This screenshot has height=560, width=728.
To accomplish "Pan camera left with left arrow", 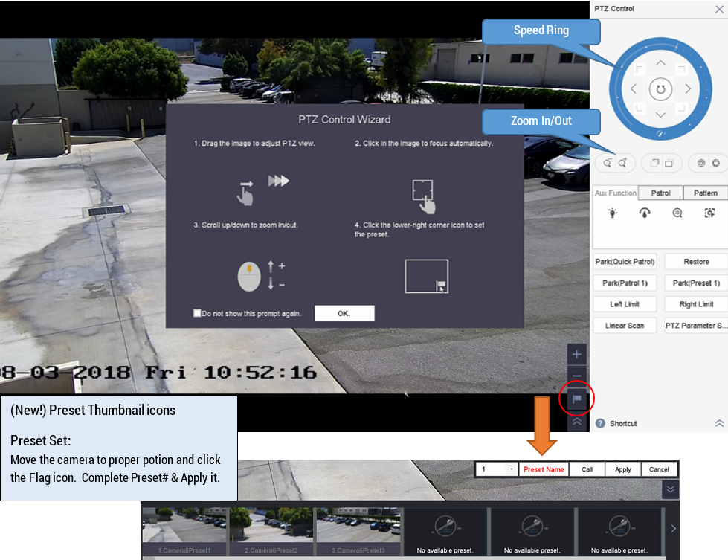I will pyautogui.click(x=634, y=89).
